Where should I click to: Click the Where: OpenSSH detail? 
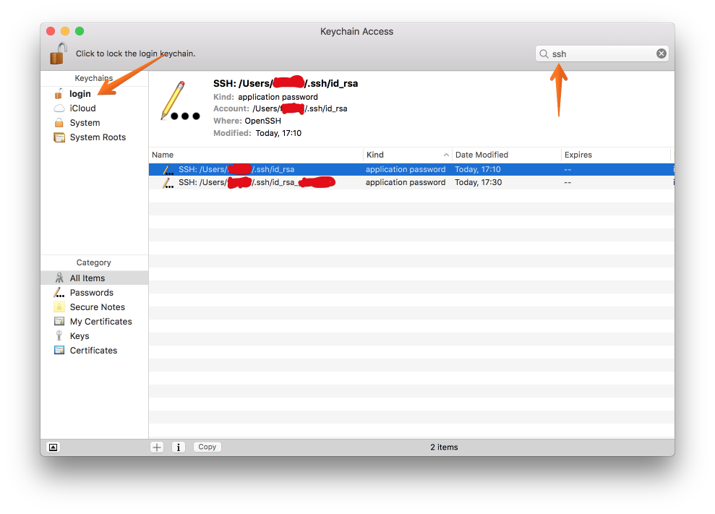[x=247, y=121]
